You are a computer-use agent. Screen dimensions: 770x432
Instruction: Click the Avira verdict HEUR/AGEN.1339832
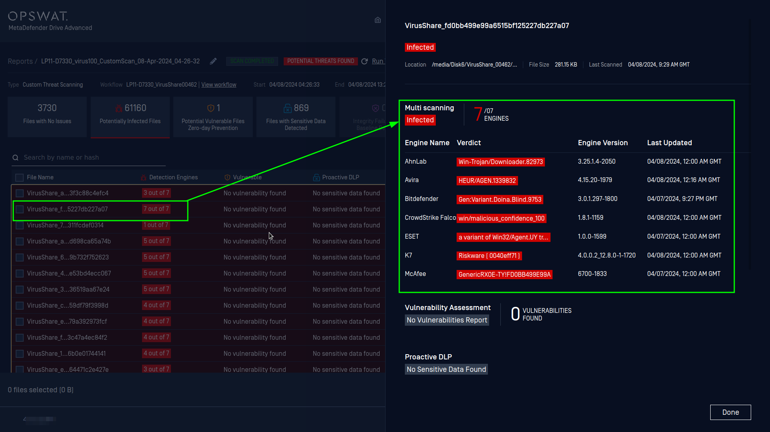[x=487, y=181]
